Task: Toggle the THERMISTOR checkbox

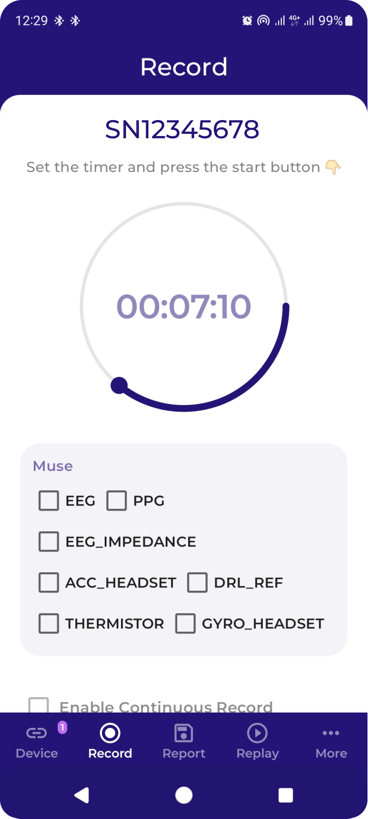Action: coord(49,624)
